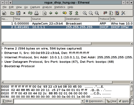Select hex dump line 0020
Screen dimensions: 134x105
[56, 93]
